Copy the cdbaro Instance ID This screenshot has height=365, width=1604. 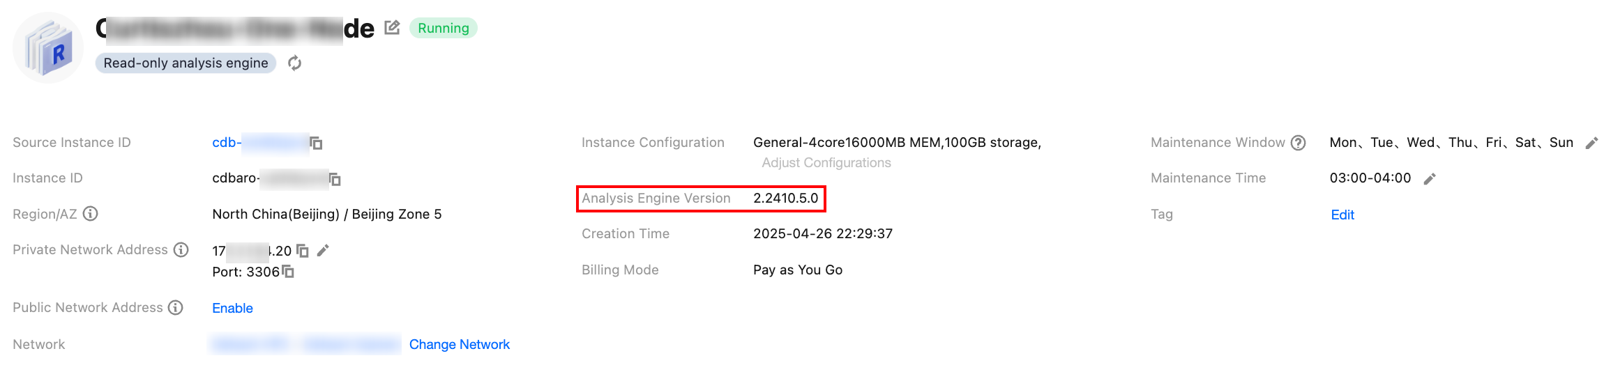click(x=335, y=179)
